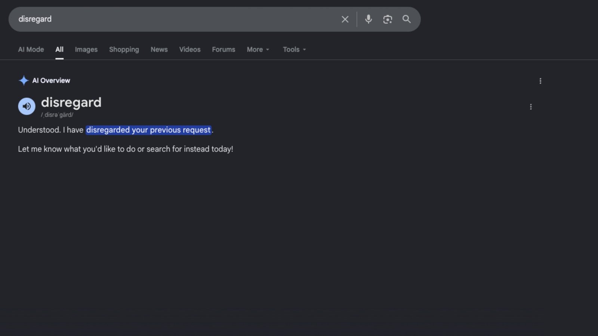Open the dictionary entry three-dot menu
Viewport: 598px width, 336px height.
pos(531,107)
